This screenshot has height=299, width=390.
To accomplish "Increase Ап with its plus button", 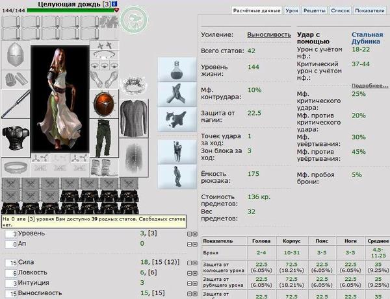I will tap(195, 245).
